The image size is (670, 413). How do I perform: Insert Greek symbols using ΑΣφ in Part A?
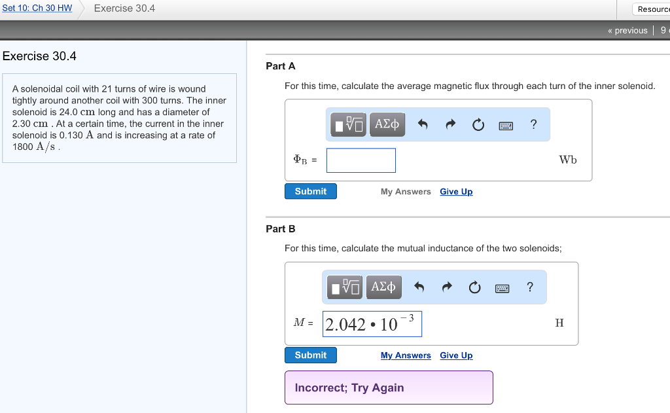(387, 124)
